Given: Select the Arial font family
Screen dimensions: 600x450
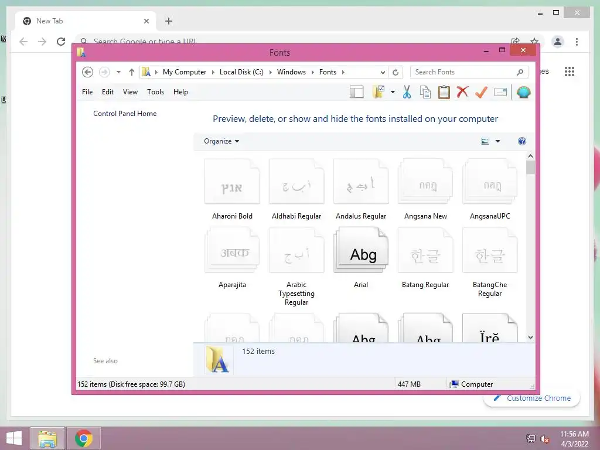Looking at the screenshot, I should pyautogui.click(x=361, y=258).
